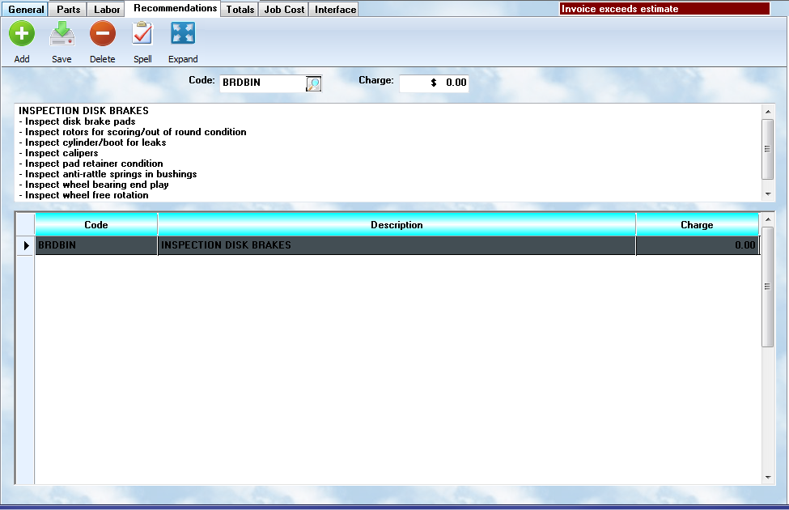Click the Save toolbar icon
This screenshot has height=510, width=789.
pos(62,34)
